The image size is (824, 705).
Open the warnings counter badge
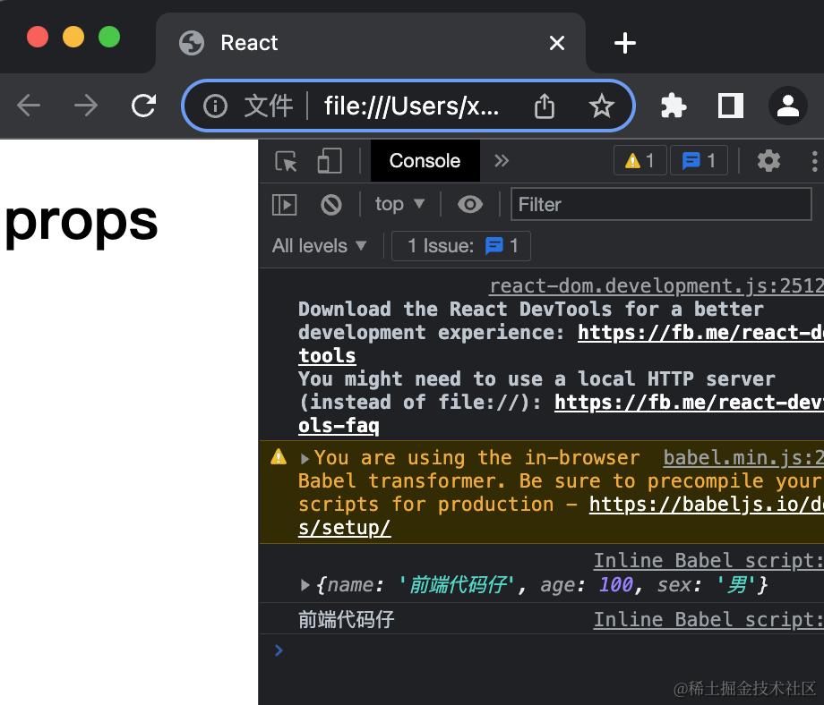click(x=639, y=161)
